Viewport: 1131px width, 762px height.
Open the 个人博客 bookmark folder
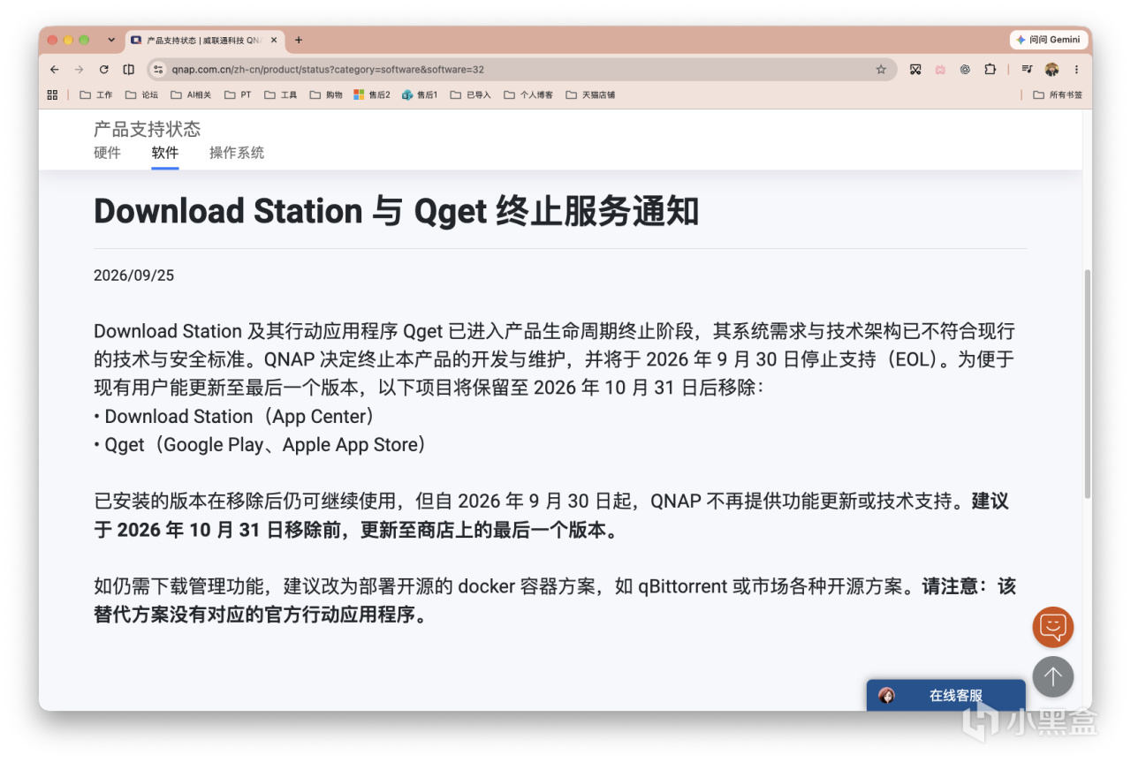(x=528, y=94)
